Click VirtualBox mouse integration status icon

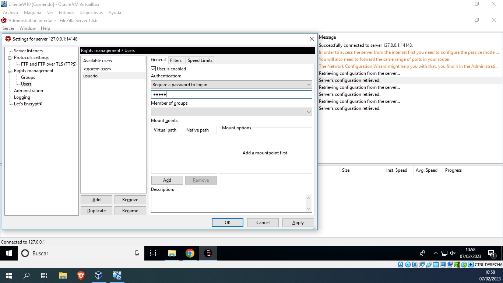click(464, 265)
